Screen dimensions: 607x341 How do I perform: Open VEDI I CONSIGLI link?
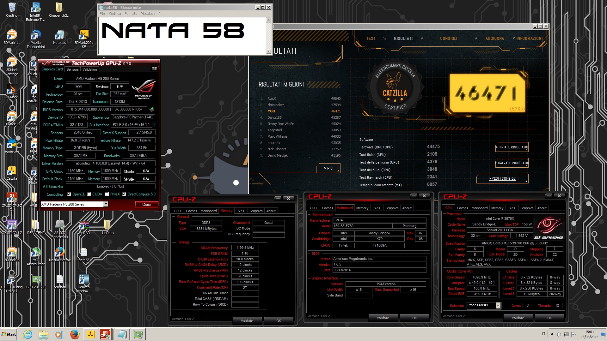(x=502, y=178)
